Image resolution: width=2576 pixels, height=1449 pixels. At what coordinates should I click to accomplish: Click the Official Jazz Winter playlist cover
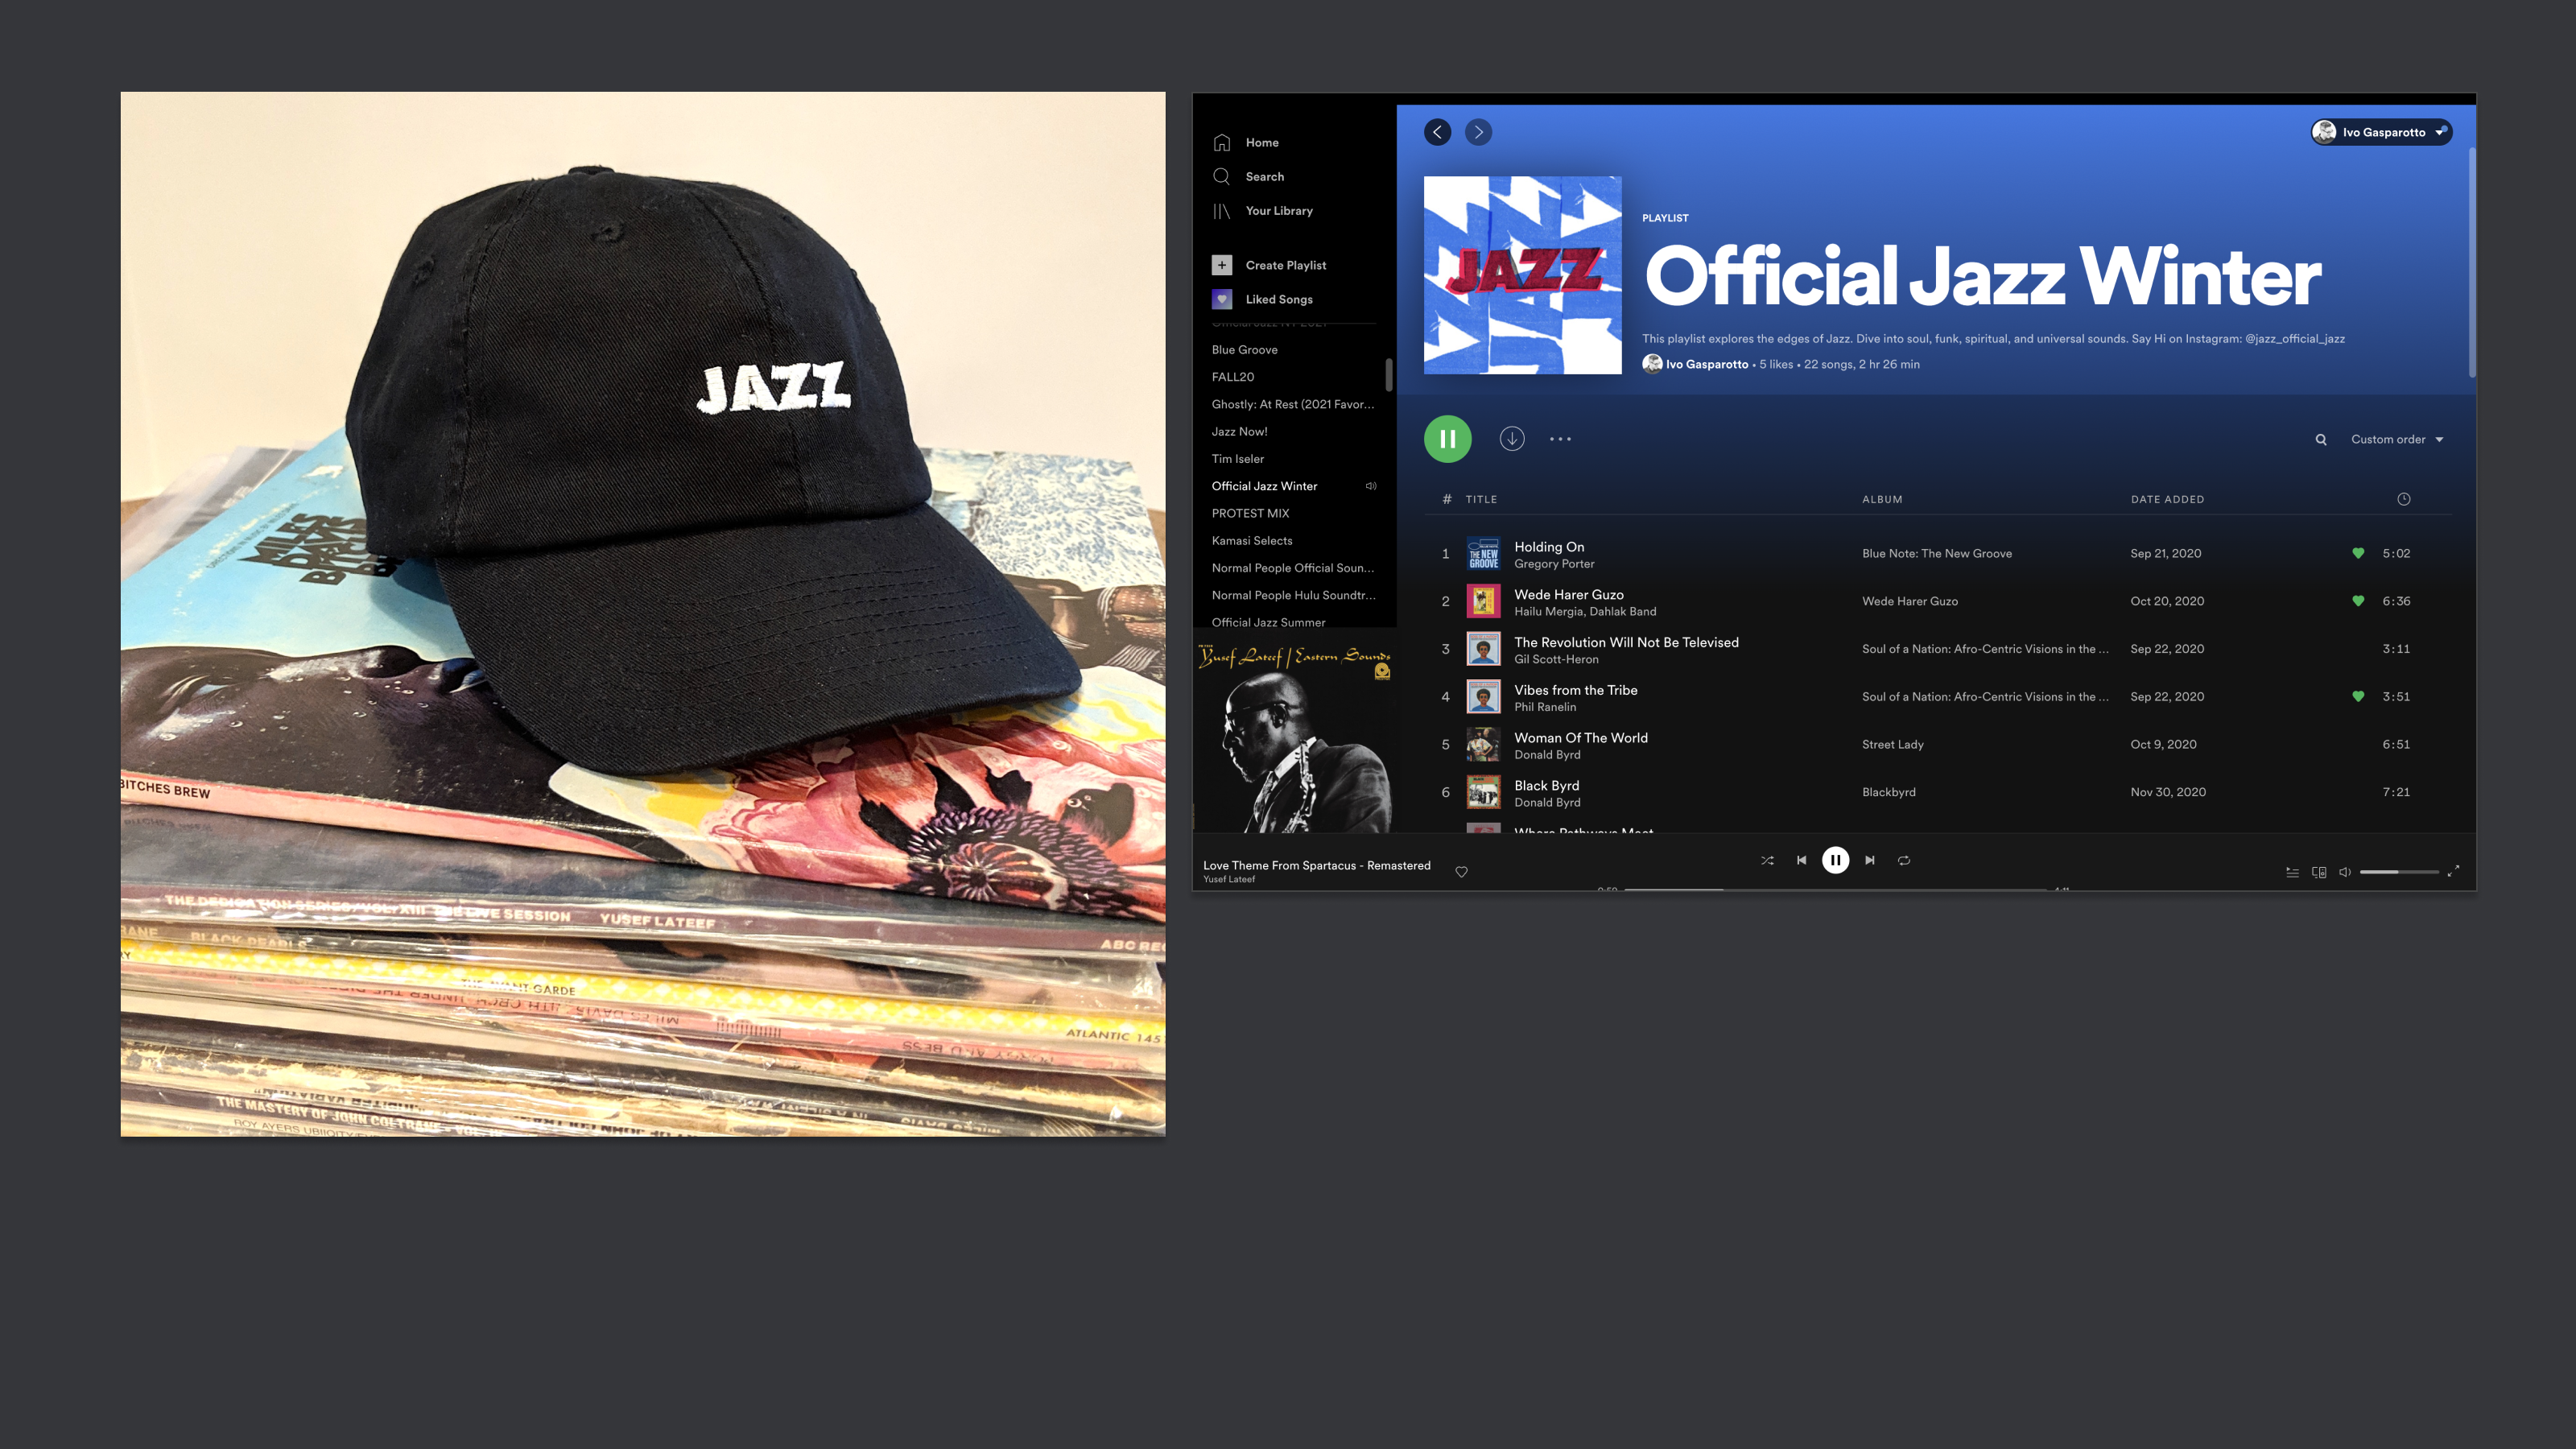[x=1522, y=275]
